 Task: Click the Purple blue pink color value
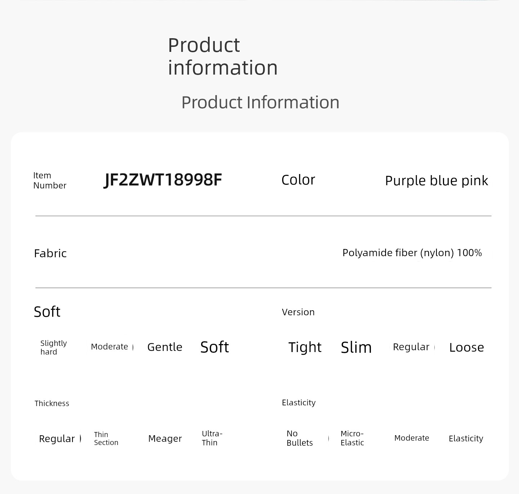tap(436, 181)
